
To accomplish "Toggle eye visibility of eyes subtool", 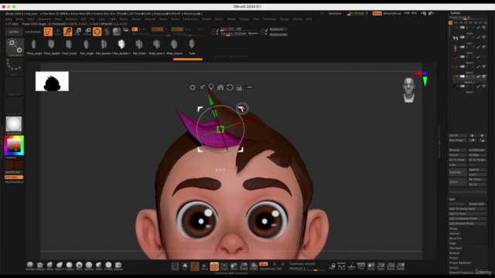I will pyautogui.click(x=484, y=37).
